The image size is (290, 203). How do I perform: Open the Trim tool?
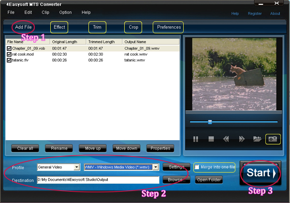(x=97, y=27)
